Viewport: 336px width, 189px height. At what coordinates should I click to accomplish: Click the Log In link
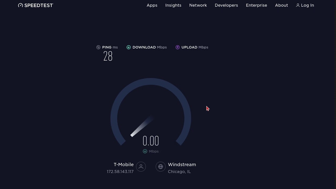[x=305, y=5]
